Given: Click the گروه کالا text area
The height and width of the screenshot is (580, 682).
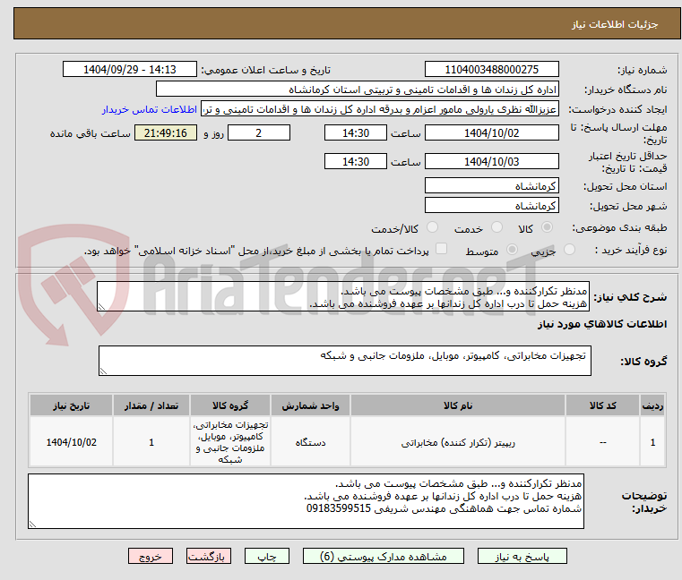Looking at the screenshot, I should 344,361.
